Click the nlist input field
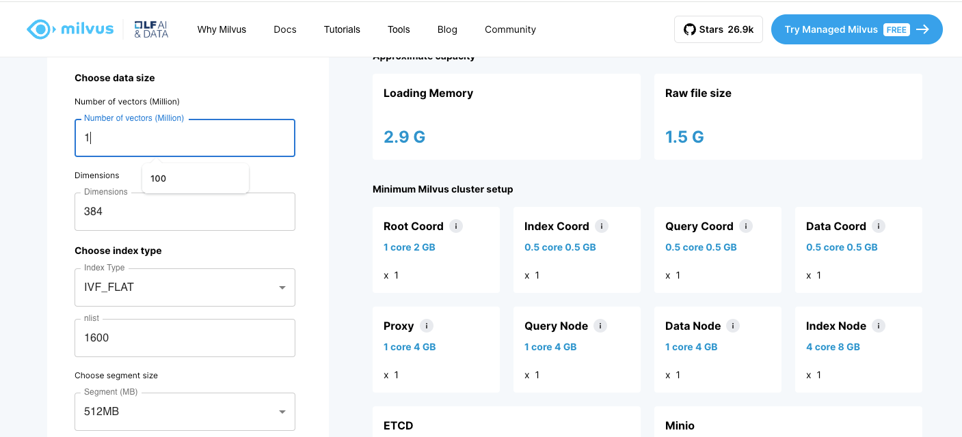This screenshot has height=437, width=962. point(185,338)
